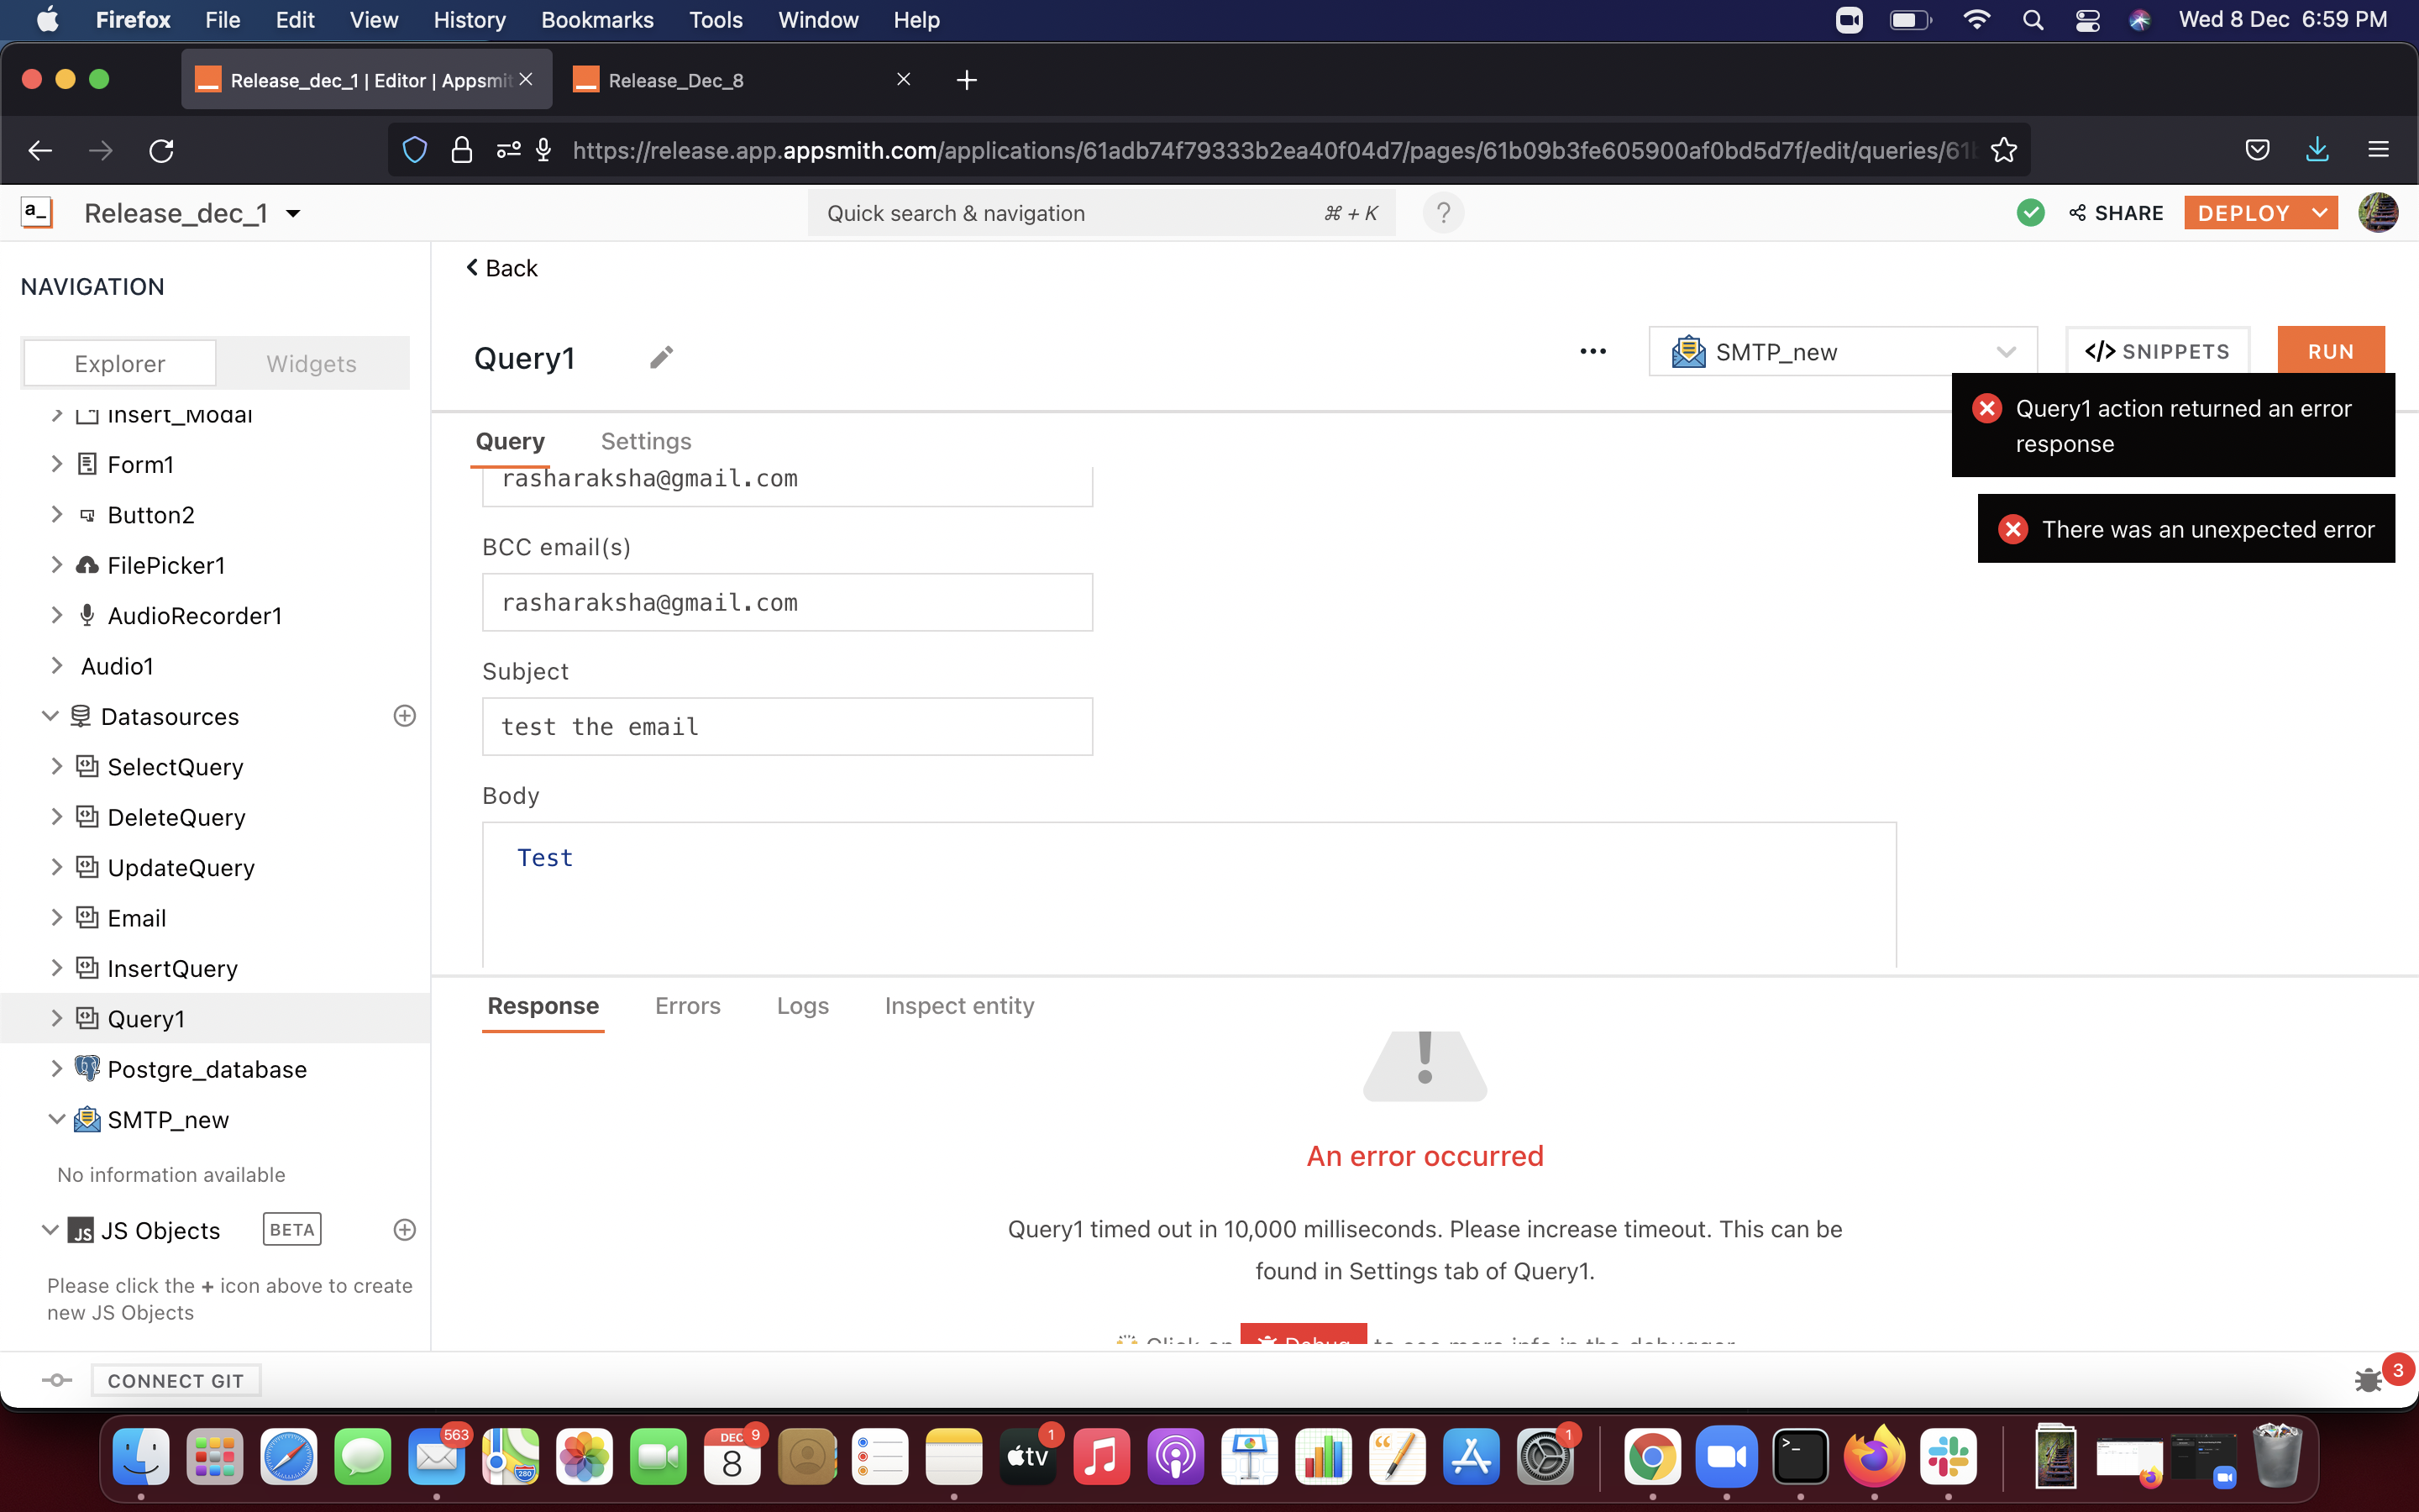This screenshot has width=2419, height=1512.
Task: Open the SMTP_new datasource dropdown
Action: pyautogui.click(x=1842, y=351)
